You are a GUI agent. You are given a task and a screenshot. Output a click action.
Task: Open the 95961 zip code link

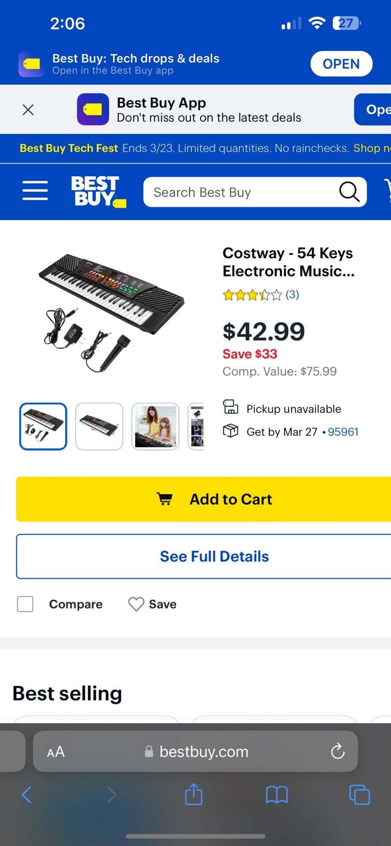(343, 432)
